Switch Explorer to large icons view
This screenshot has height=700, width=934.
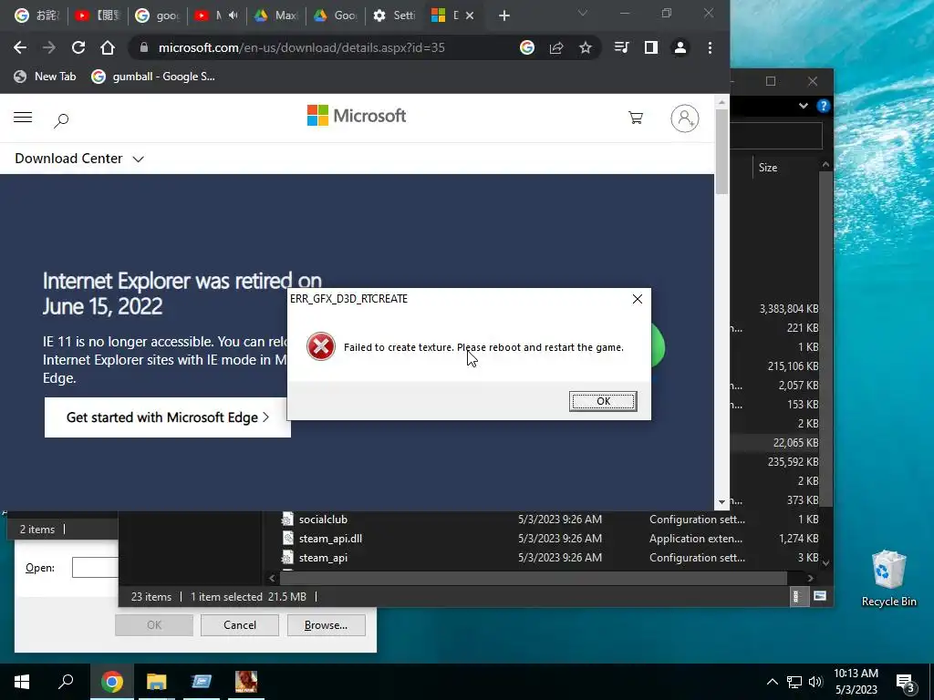click(x=820, y=596)
